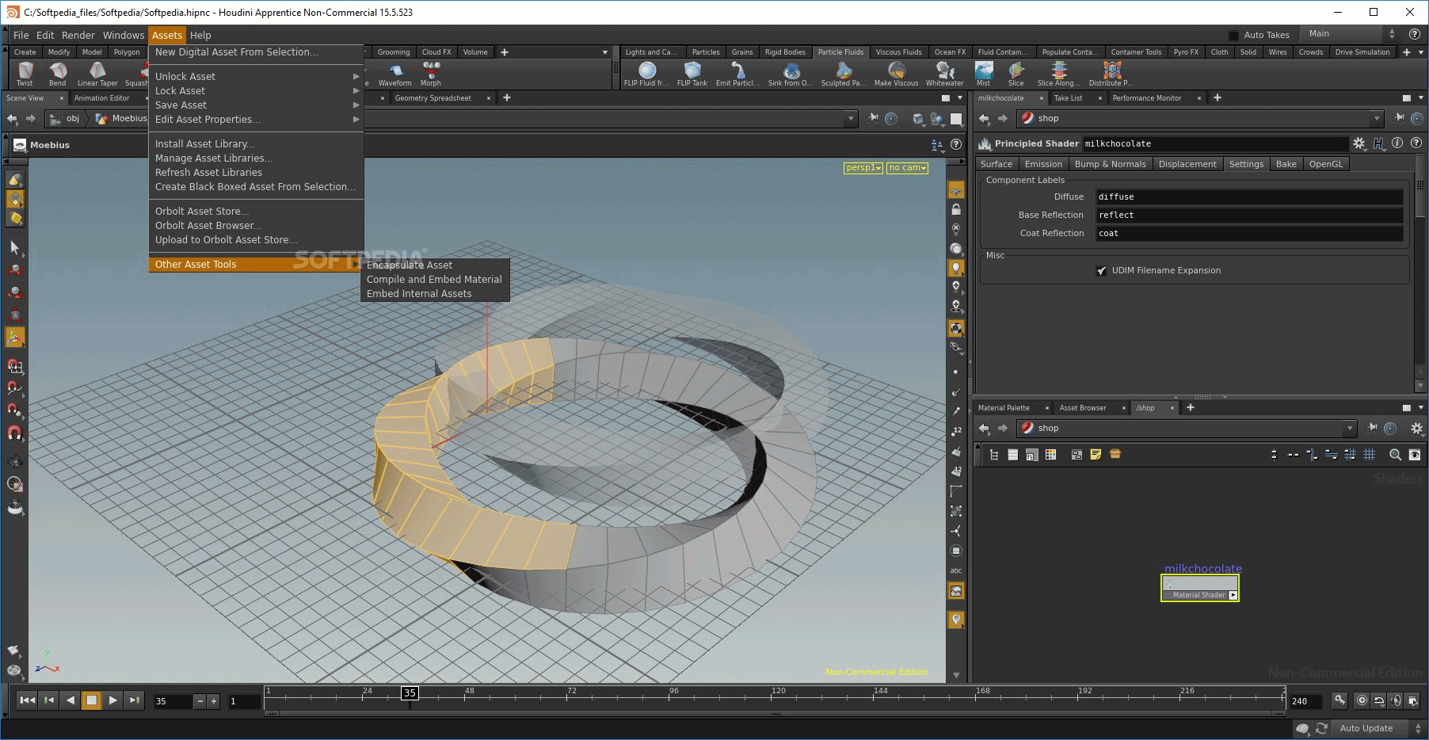Click the magnet snapping tool in left toolbar
1429x740 pixels.
[x=14, y=433]
